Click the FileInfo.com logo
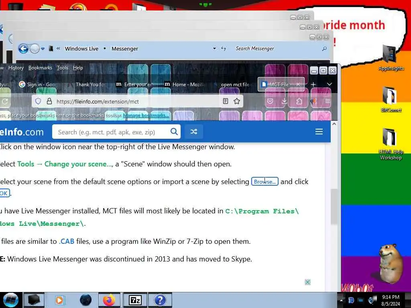Viewport: 411px width, 308px height. (22, 132)
